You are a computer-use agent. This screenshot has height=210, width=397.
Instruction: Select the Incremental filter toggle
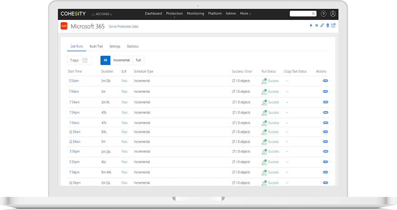pos(121,60)
